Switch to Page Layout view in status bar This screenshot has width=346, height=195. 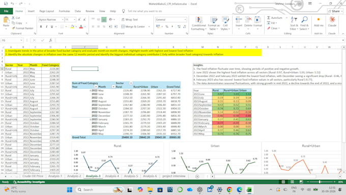tap(292, 182)
